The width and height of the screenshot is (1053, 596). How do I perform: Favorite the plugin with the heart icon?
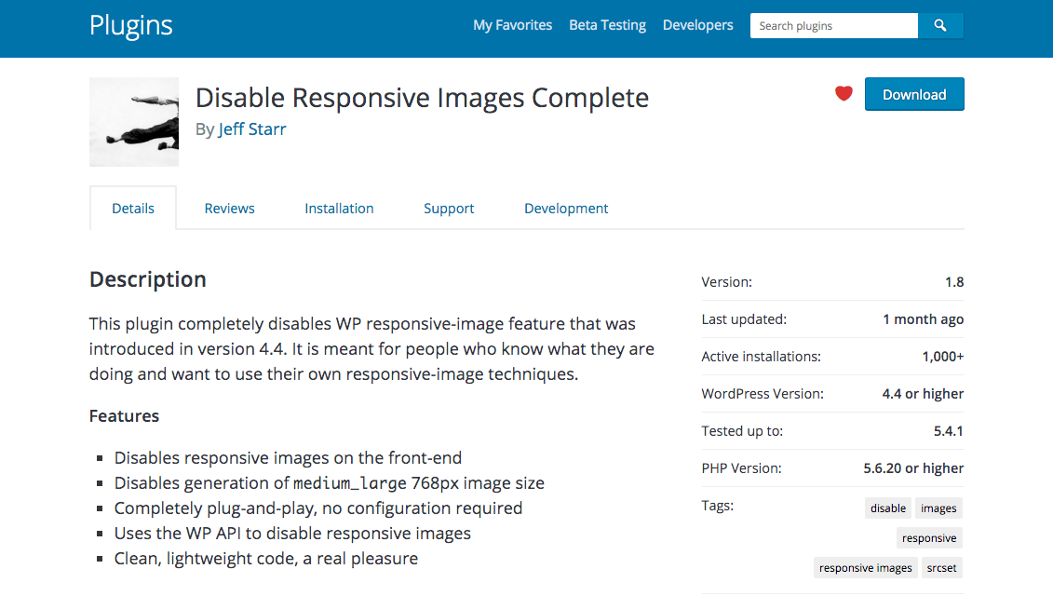[x=844, y=93]
